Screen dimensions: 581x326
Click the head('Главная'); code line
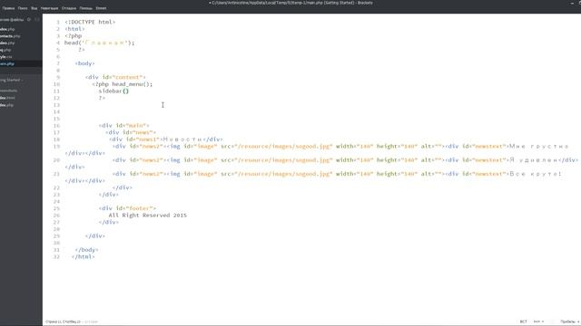click(x=100, y=43)
